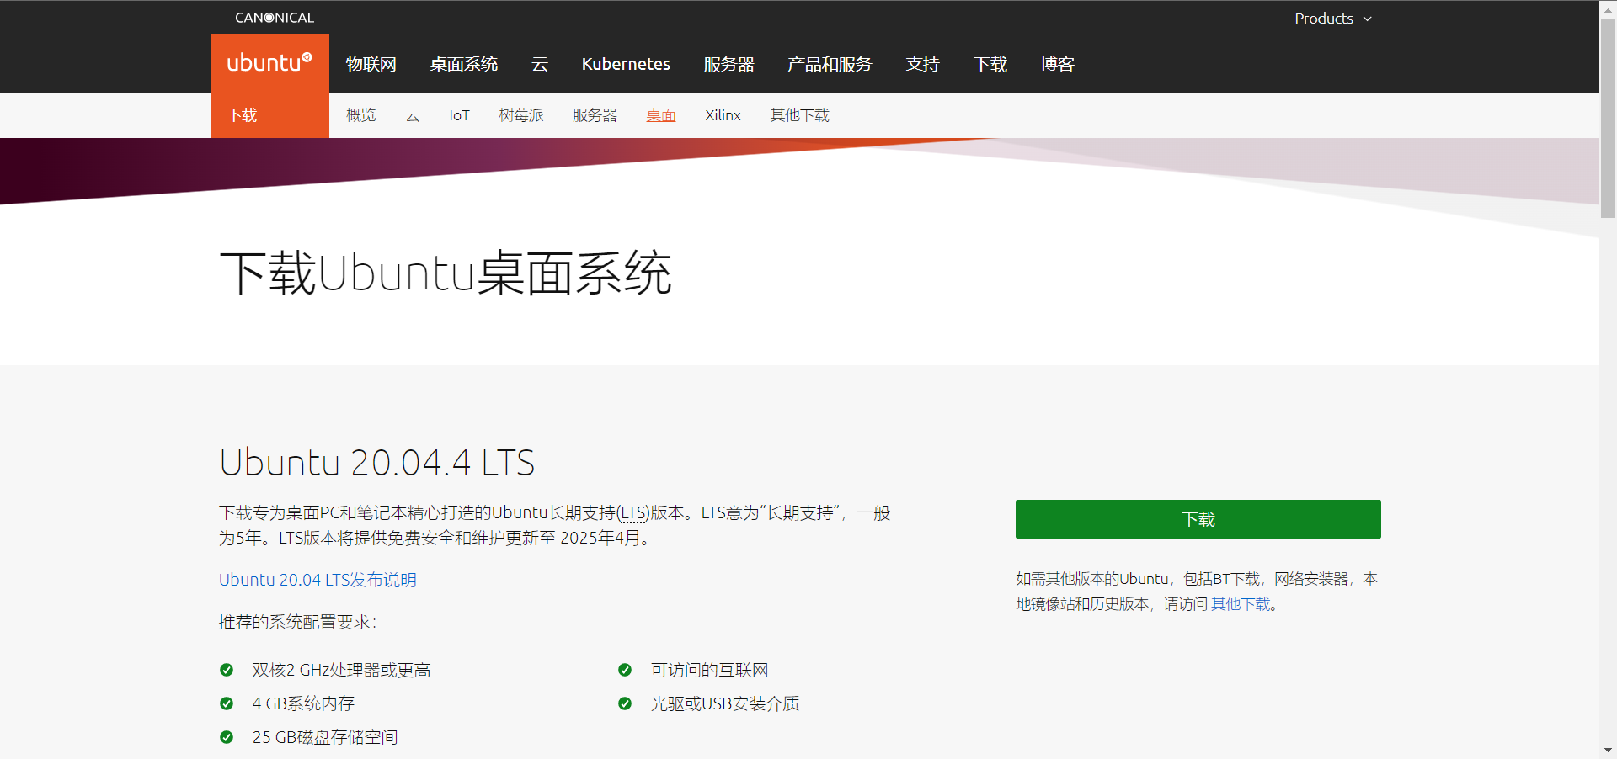Open the 下载 main menu item

(990, 64)
